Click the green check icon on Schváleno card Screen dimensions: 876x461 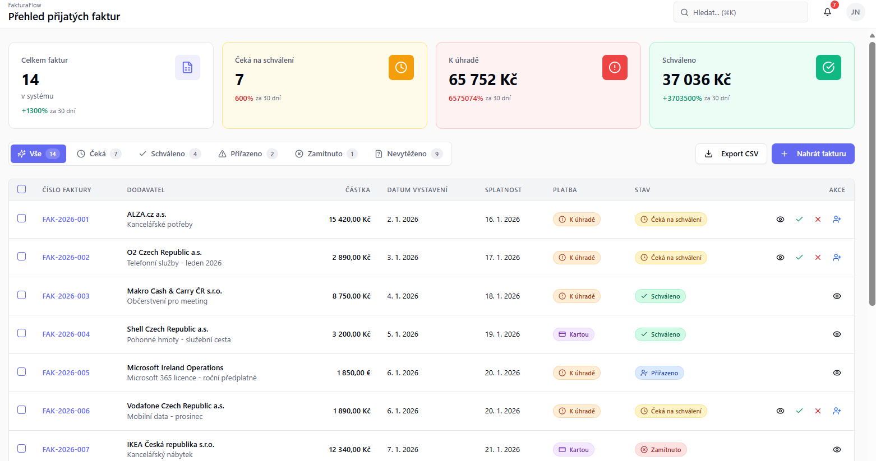coord(828,68)
